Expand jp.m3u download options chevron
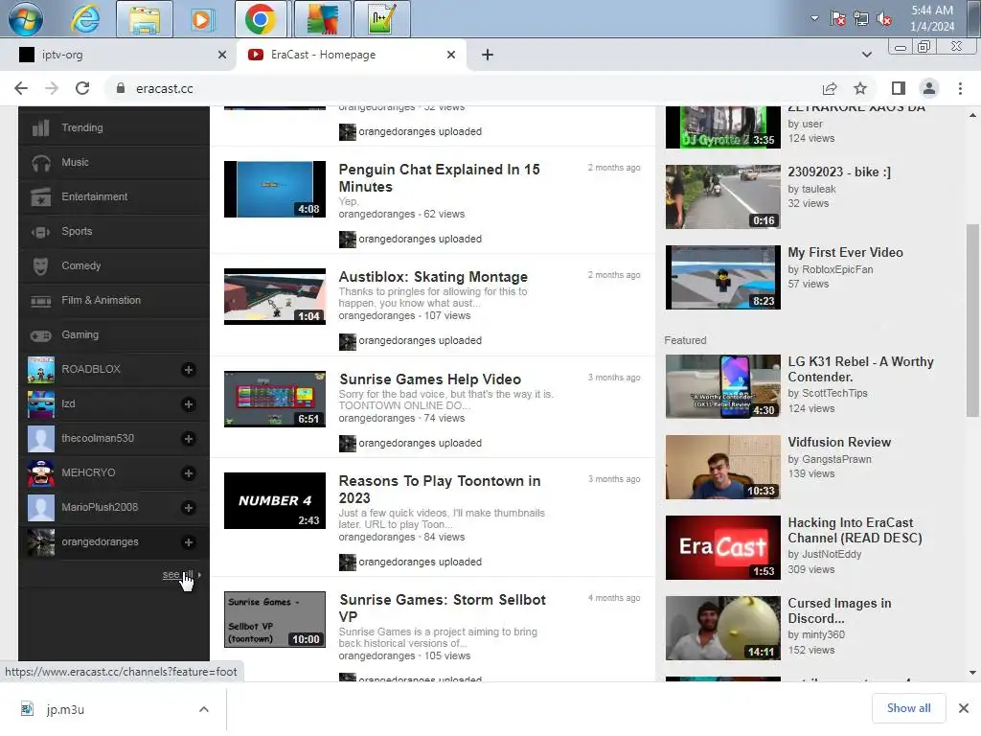 (204, 709)
